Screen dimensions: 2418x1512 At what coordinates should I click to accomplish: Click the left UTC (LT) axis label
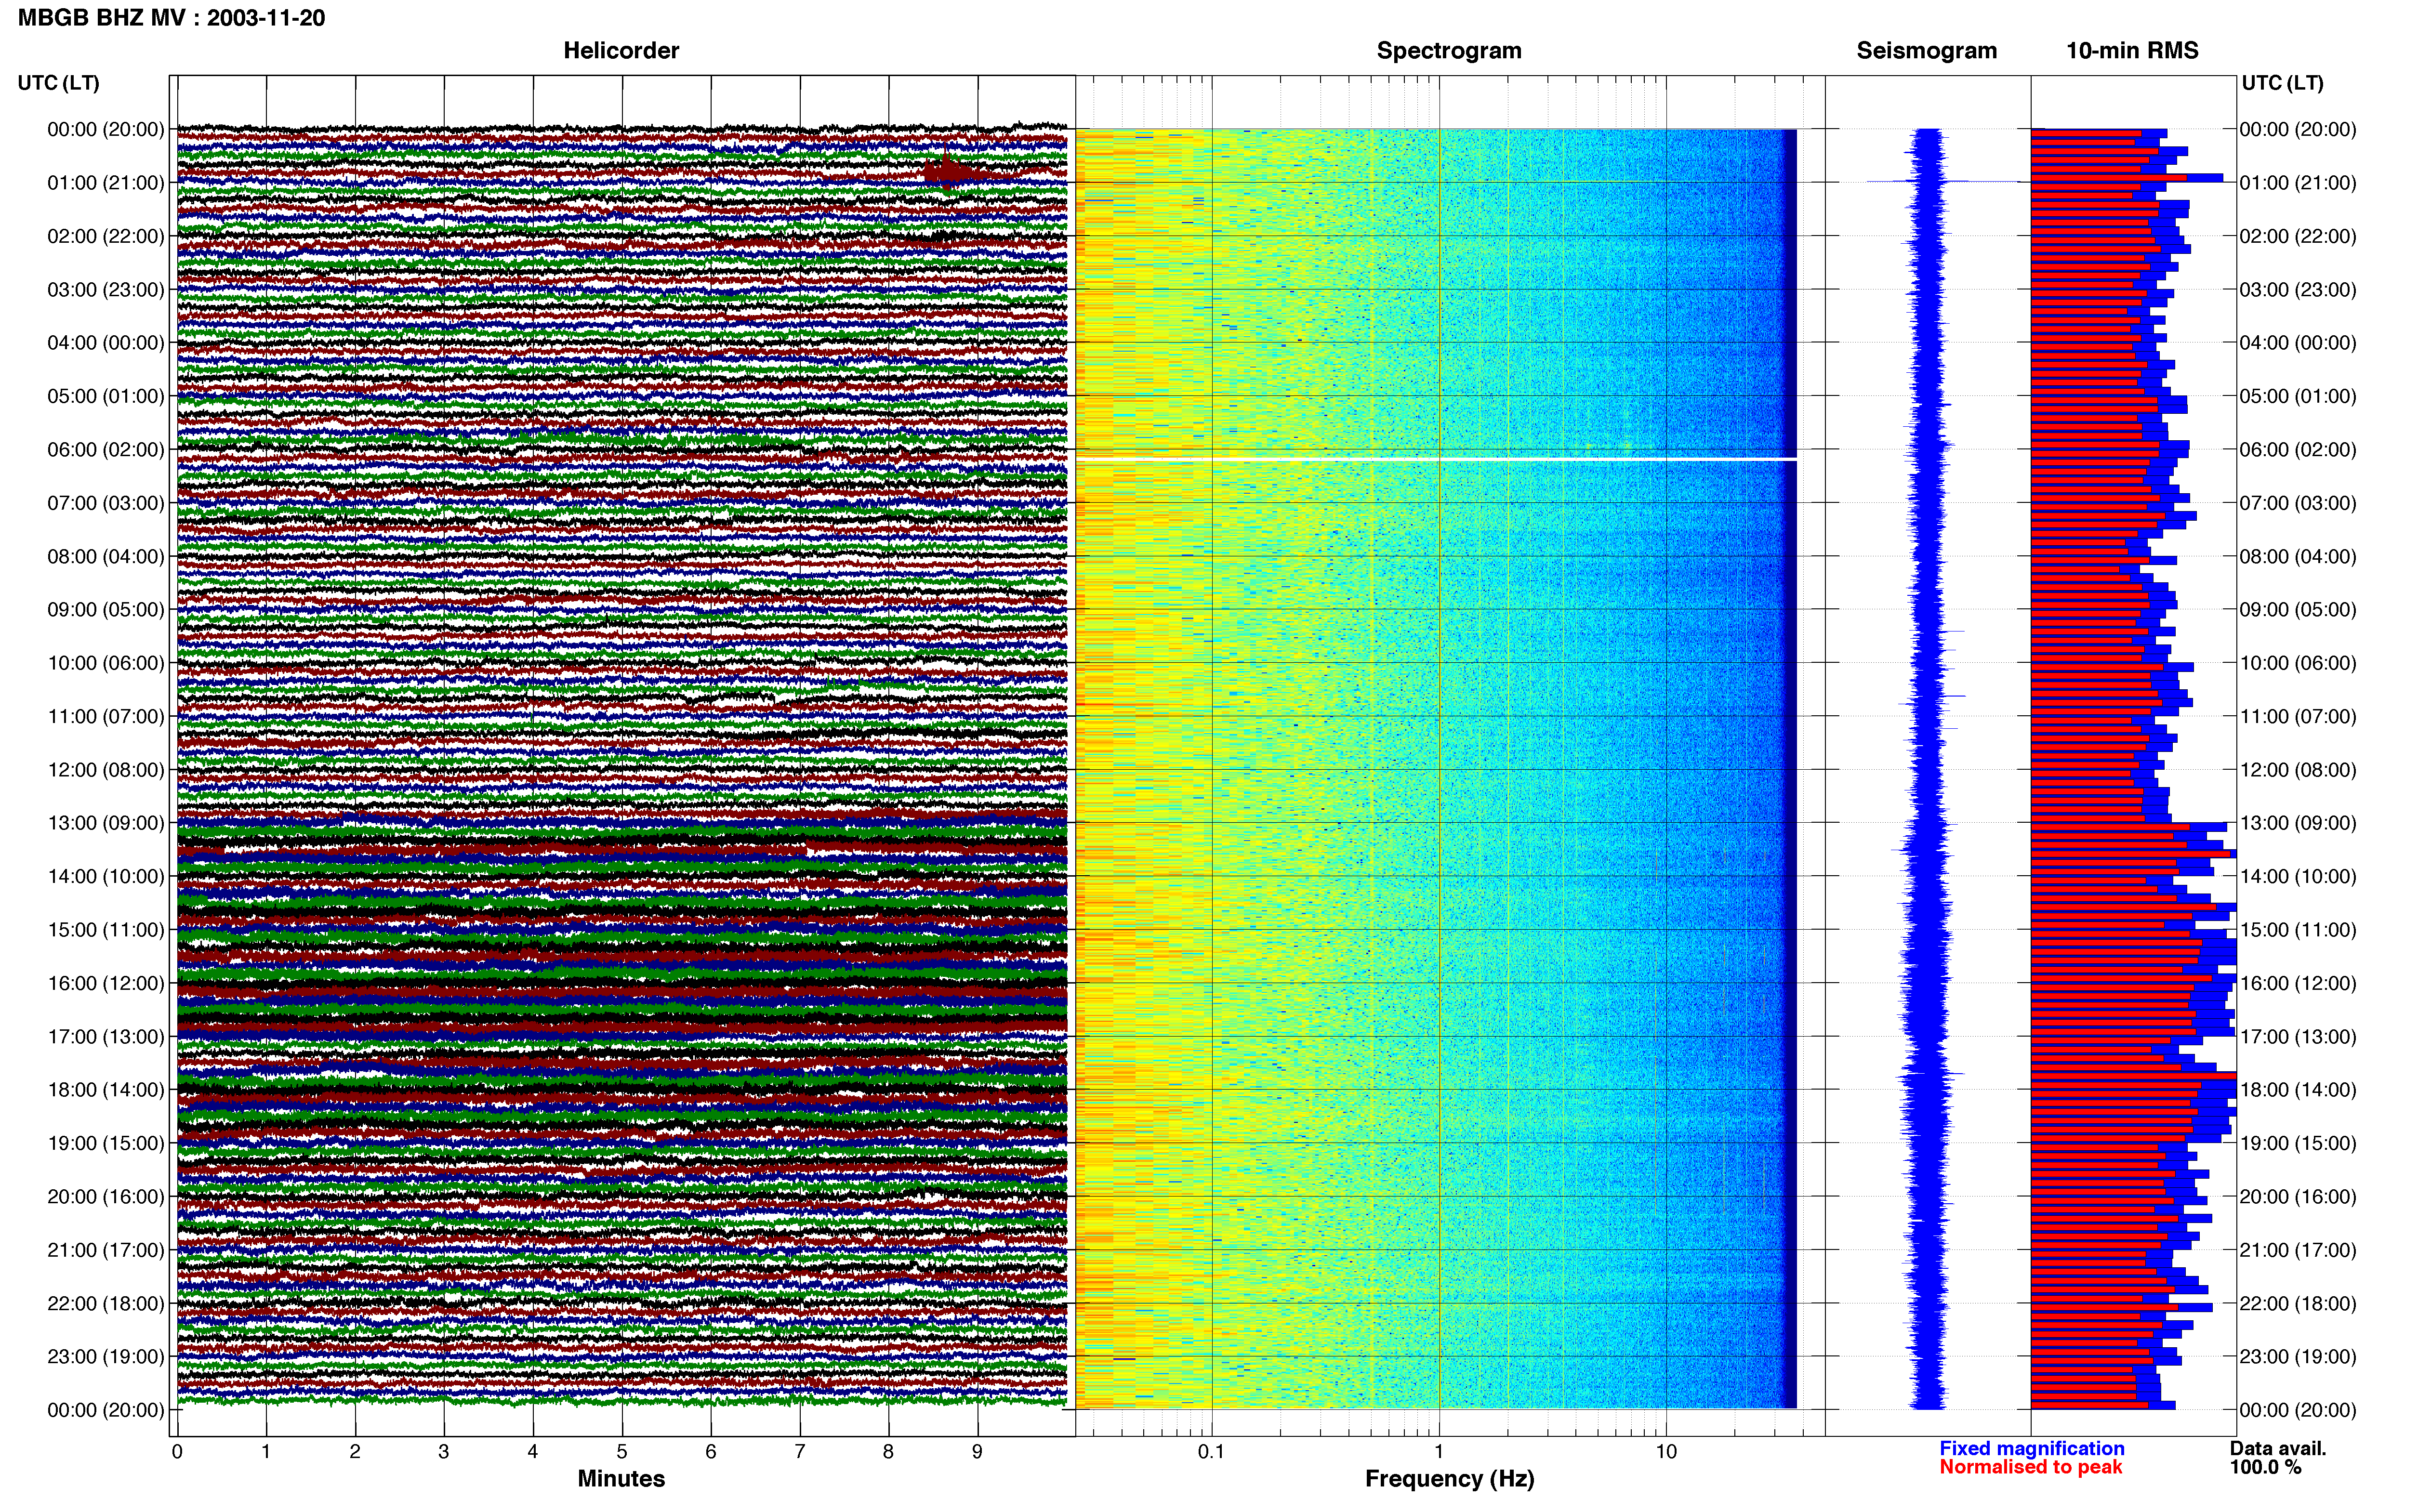(58, 83)
